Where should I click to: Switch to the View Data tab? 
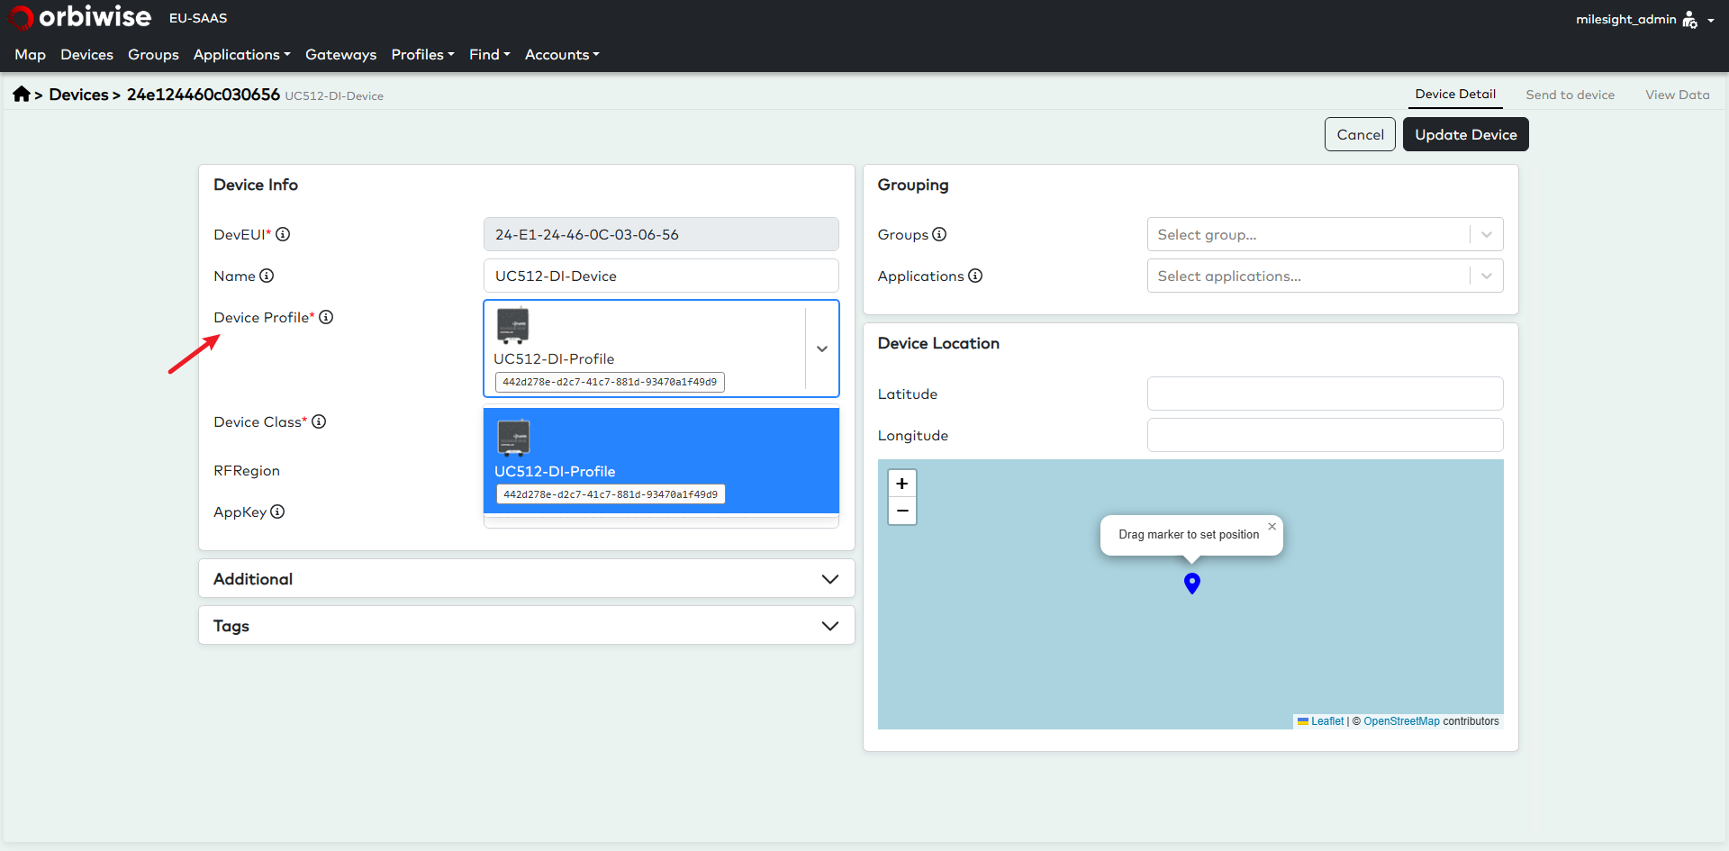(1677, 95)
